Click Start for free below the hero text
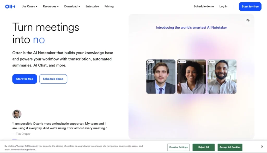 tap(25, 79)
